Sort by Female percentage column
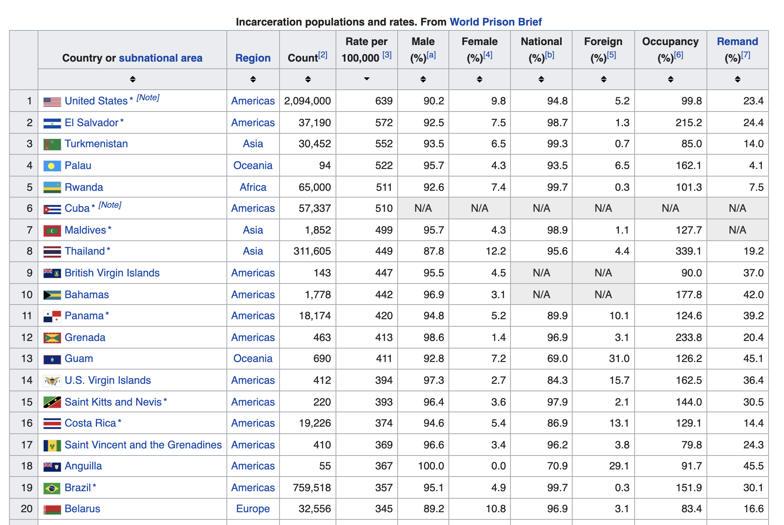The width and height of the screenshot is (784, 525). (x=479, y=79)
